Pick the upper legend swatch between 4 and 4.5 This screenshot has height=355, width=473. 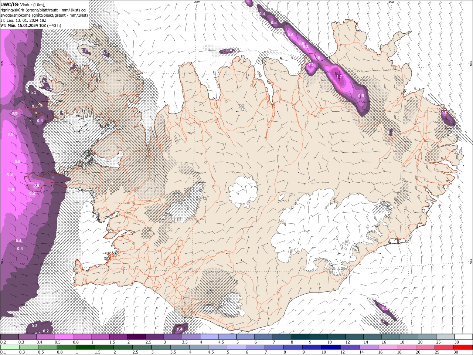coord(209,337)
